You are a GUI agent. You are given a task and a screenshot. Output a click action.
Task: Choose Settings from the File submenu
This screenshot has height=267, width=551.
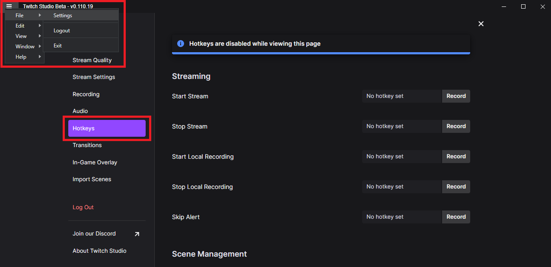[x=63, y=16]
